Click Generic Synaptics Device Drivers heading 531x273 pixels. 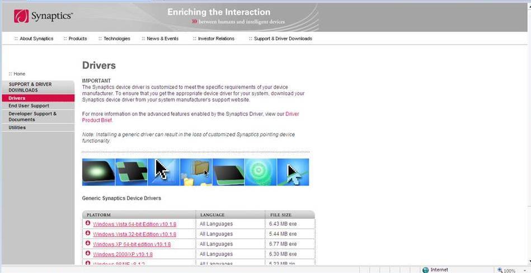pos(121,198)
